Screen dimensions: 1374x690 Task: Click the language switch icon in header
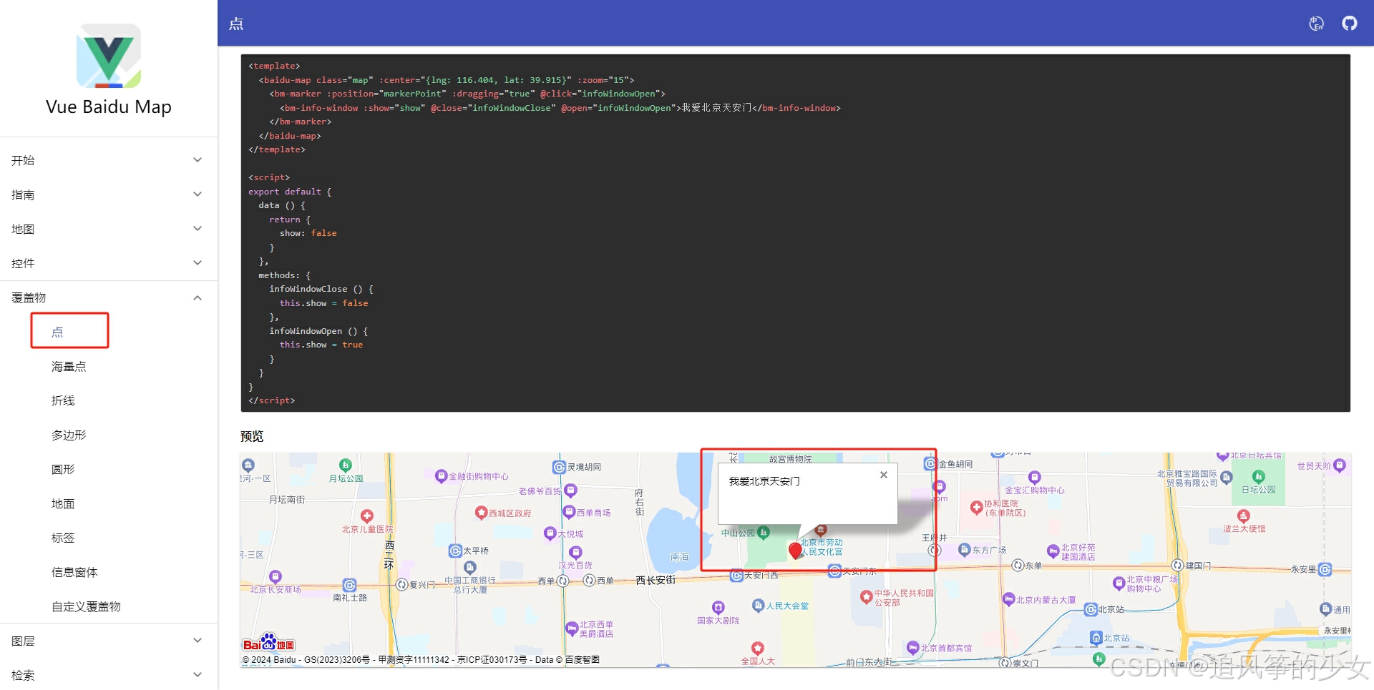click(x=1316, y=24)
